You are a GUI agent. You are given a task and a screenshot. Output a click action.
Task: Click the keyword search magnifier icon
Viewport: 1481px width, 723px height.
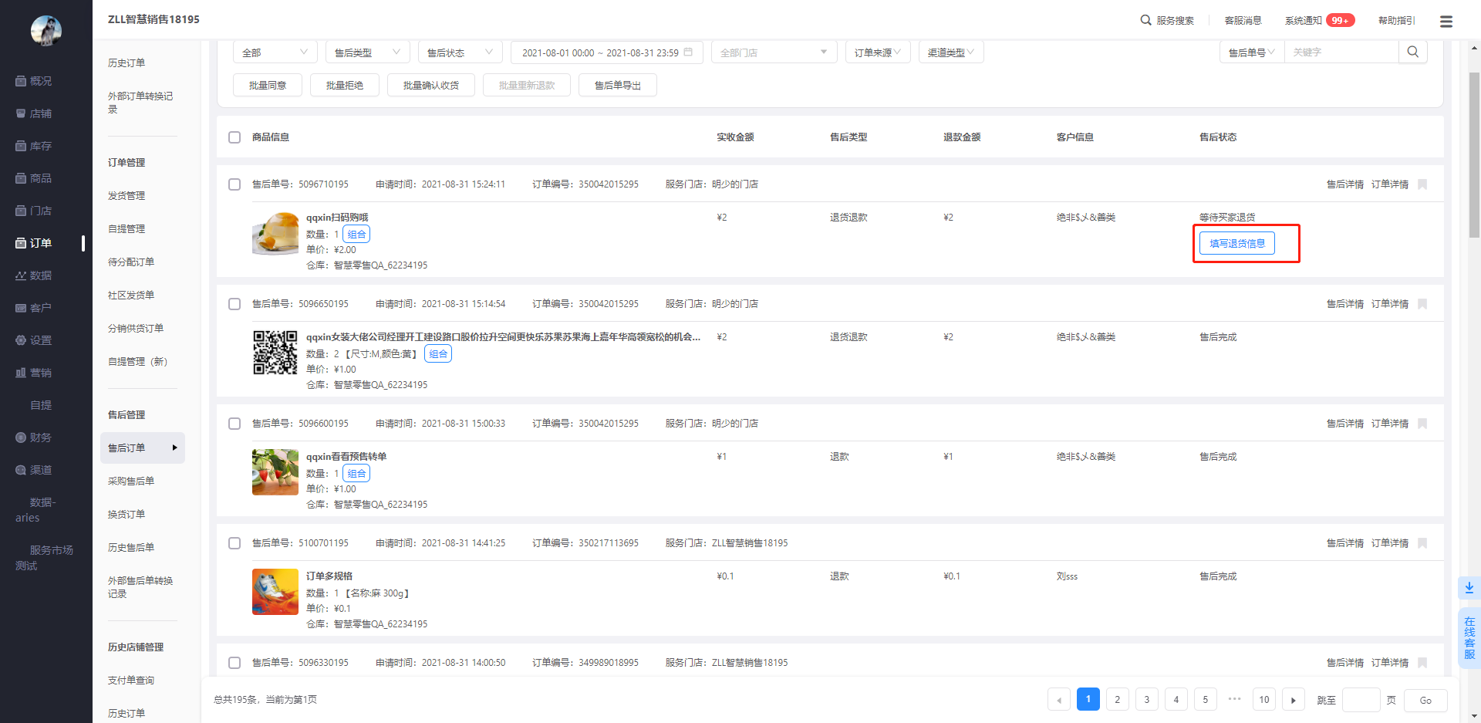pyautogui.click(x=1413, y=52)
